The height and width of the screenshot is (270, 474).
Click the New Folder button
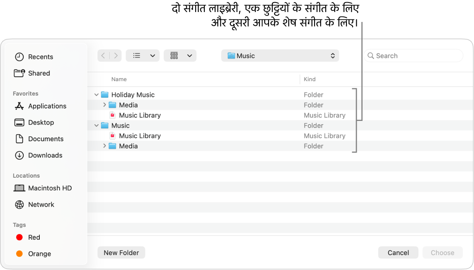point(121,253)
